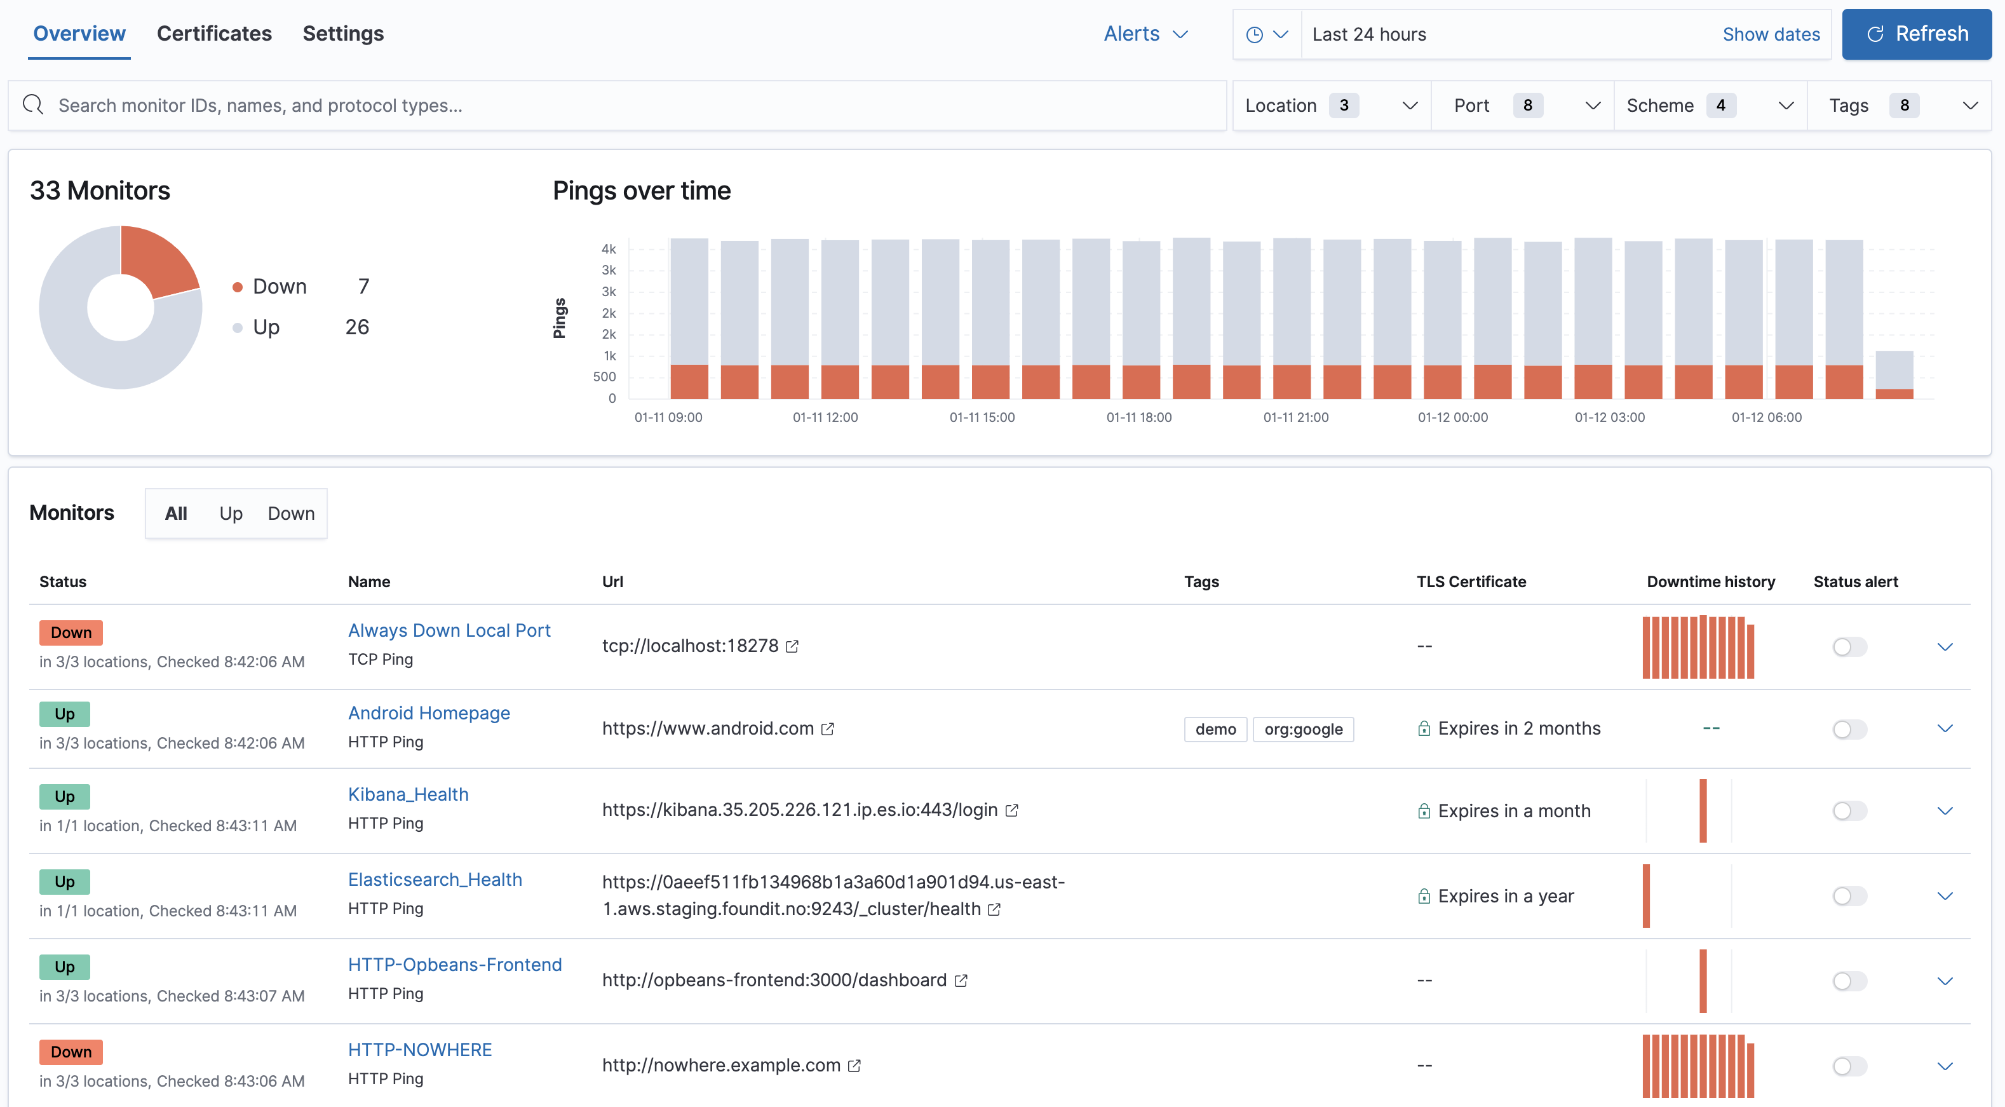Open the Settings tab
2005x1107 pixels.
[x=342, y=34]
